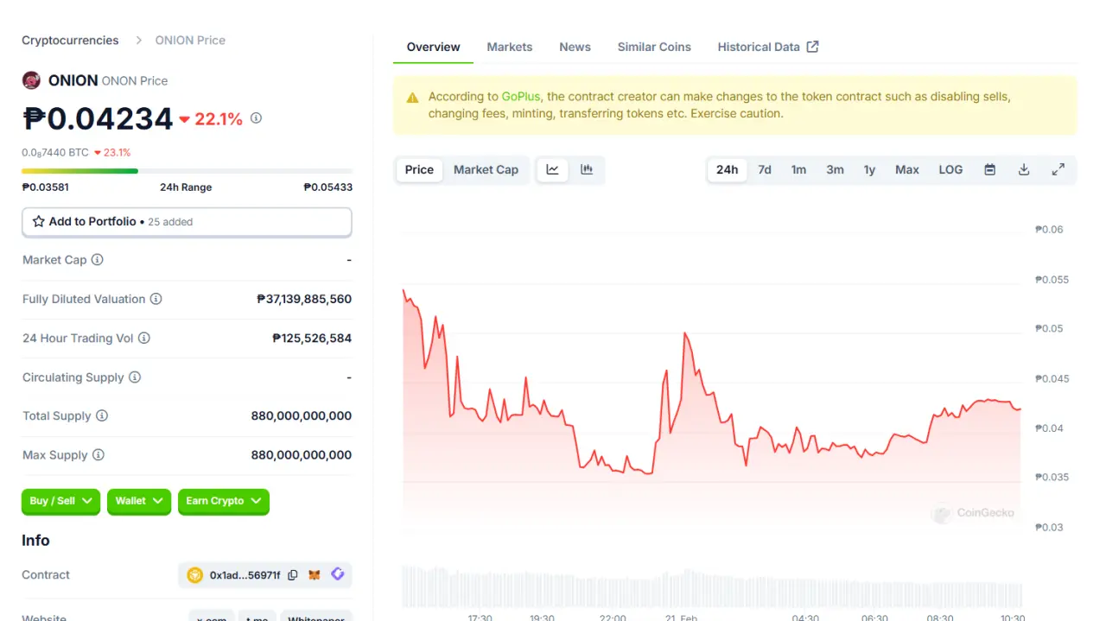Screen dimensions: 1106x621
Task: Go to Cryptocurrencies breadcrumb link
Action: (70, 41)
